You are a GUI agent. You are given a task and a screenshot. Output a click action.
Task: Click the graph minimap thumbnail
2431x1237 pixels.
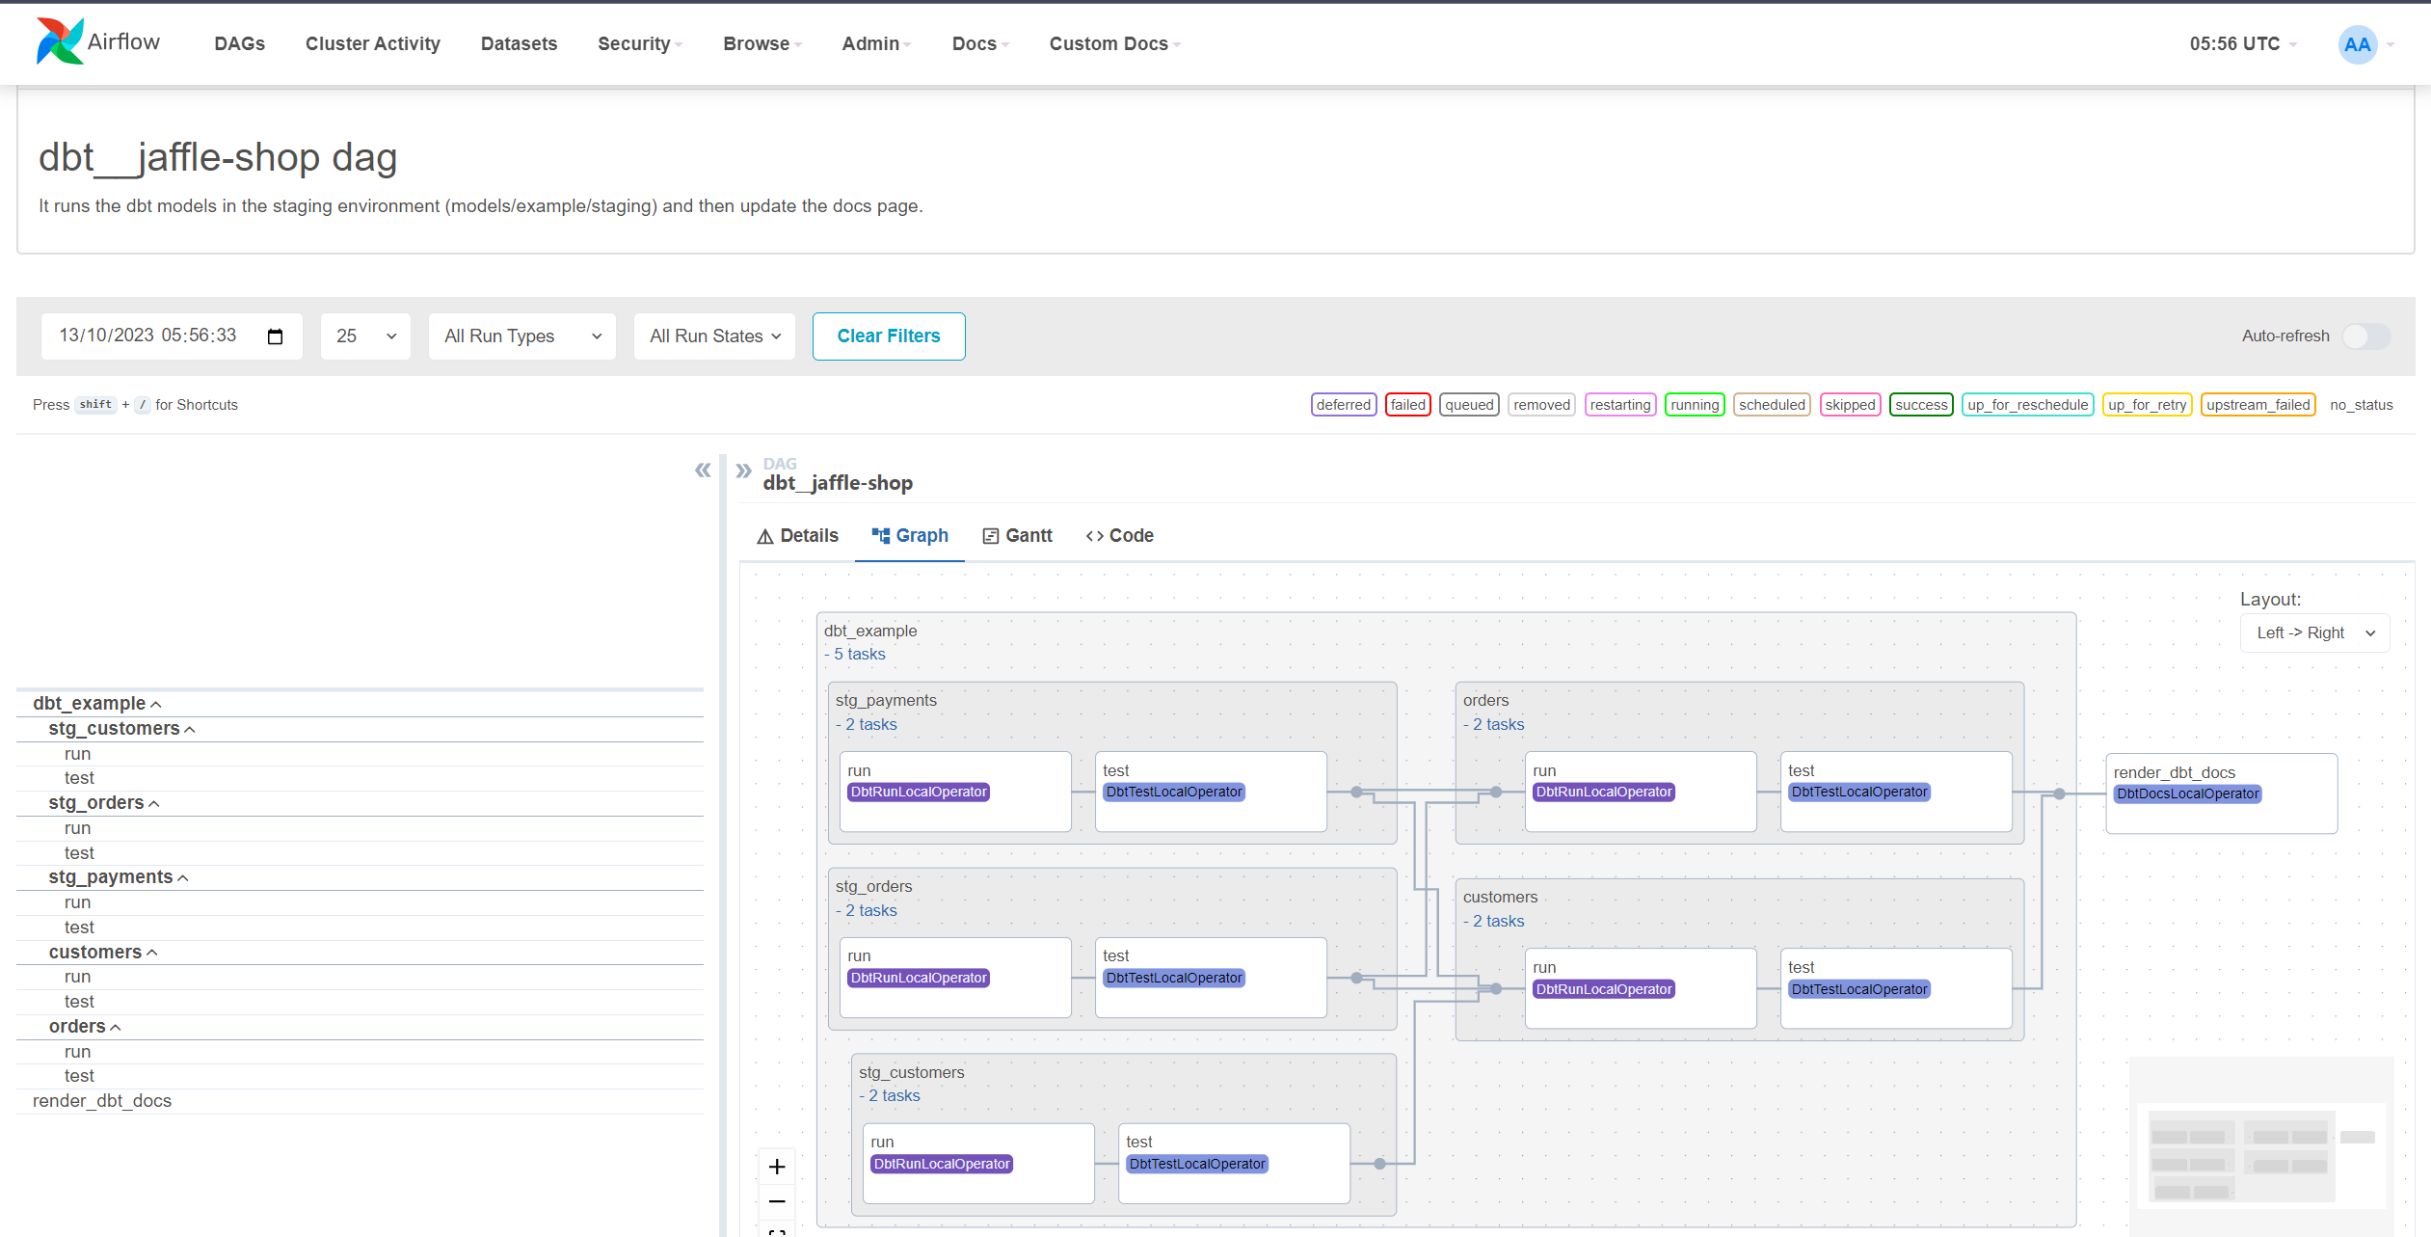[2260, 1154]
